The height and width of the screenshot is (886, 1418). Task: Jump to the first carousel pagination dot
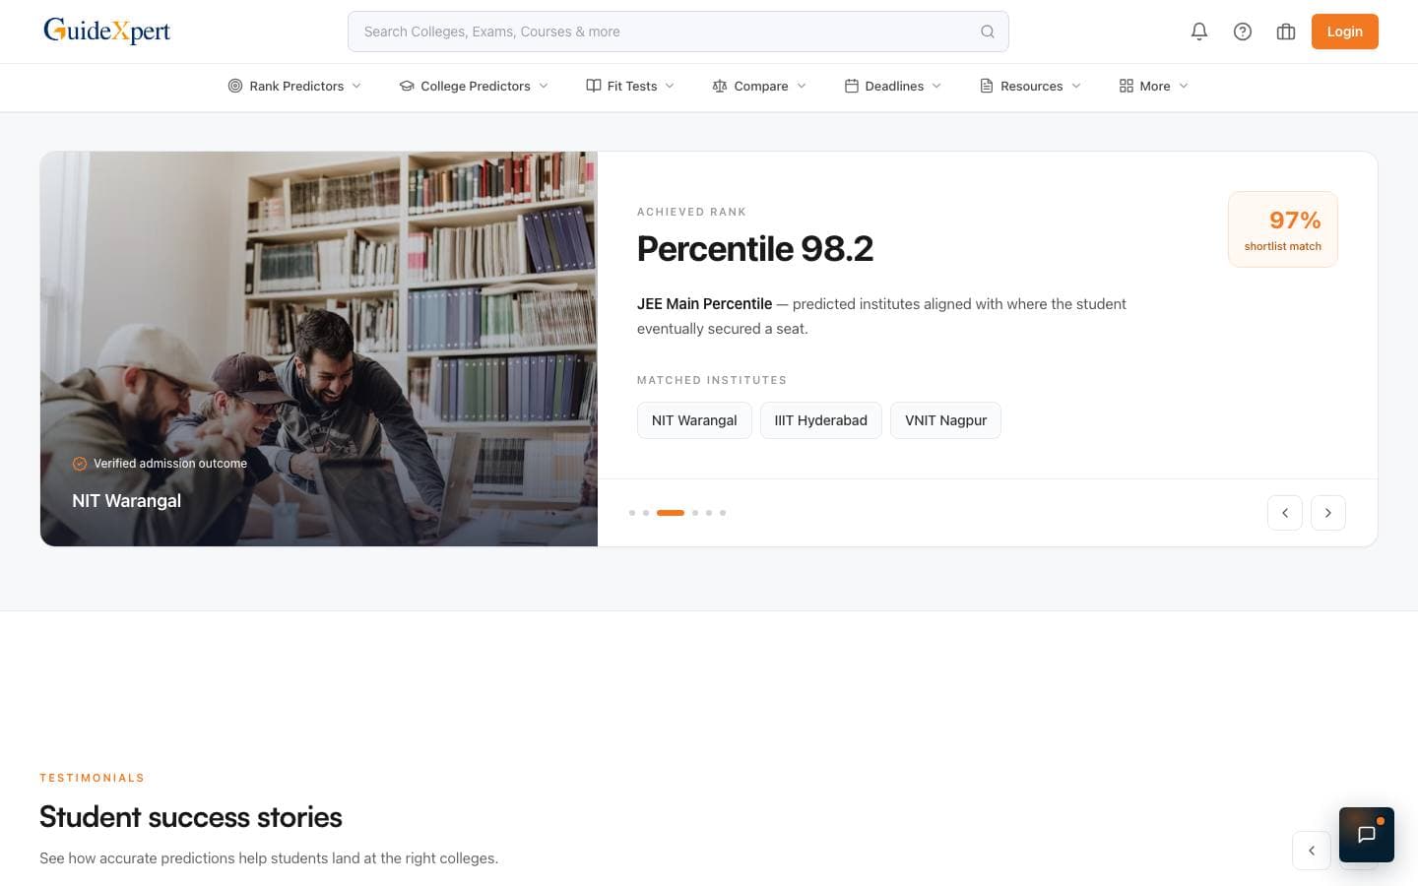(632, 513)
